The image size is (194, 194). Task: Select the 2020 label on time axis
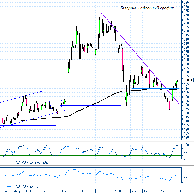coord(117,191)
